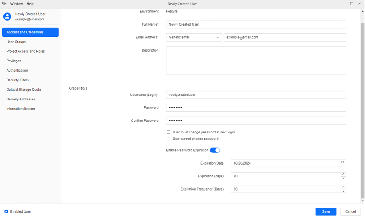Disable the Enable Password Expiration toggle

(215, 151)
